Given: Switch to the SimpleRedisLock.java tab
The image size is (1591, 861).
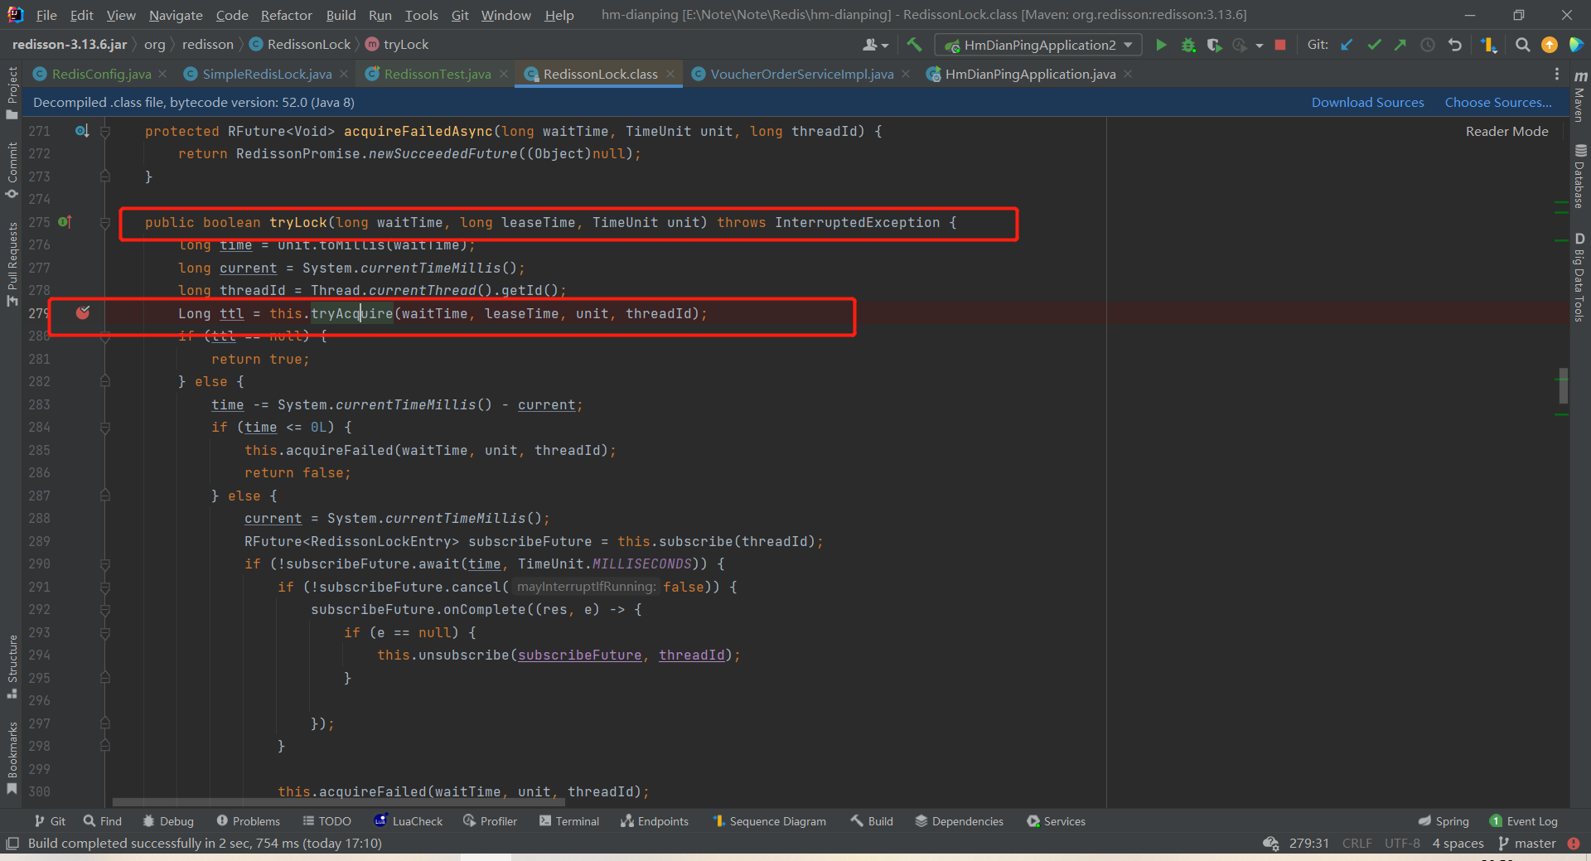Looking at the screenshot, I should click(x=267, y=74).
